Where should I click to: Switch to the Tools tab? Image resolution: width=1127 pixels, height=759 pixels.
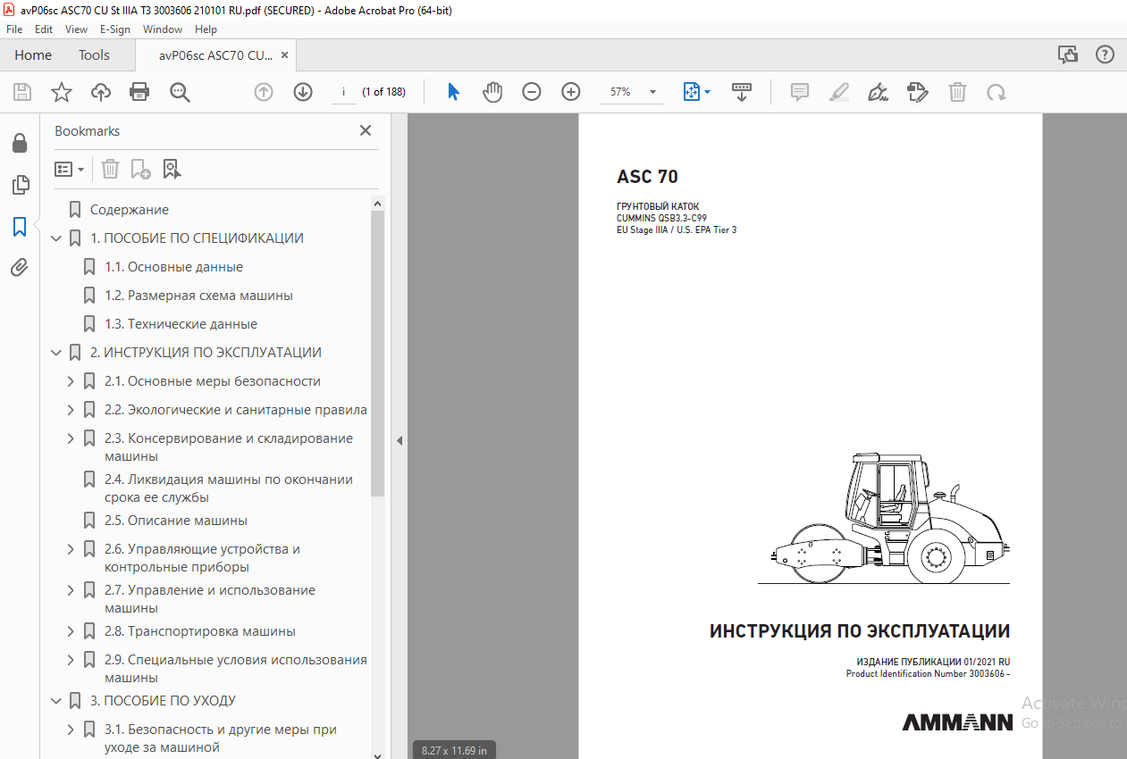94,55
